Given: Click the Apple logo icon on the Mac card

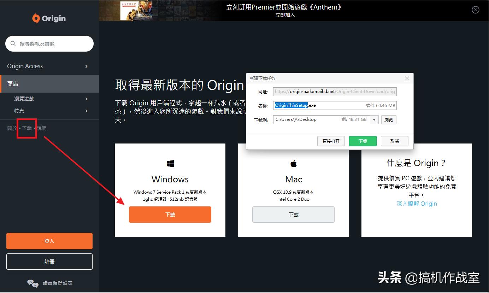Looking at the screenshot, I should point(293,163).
